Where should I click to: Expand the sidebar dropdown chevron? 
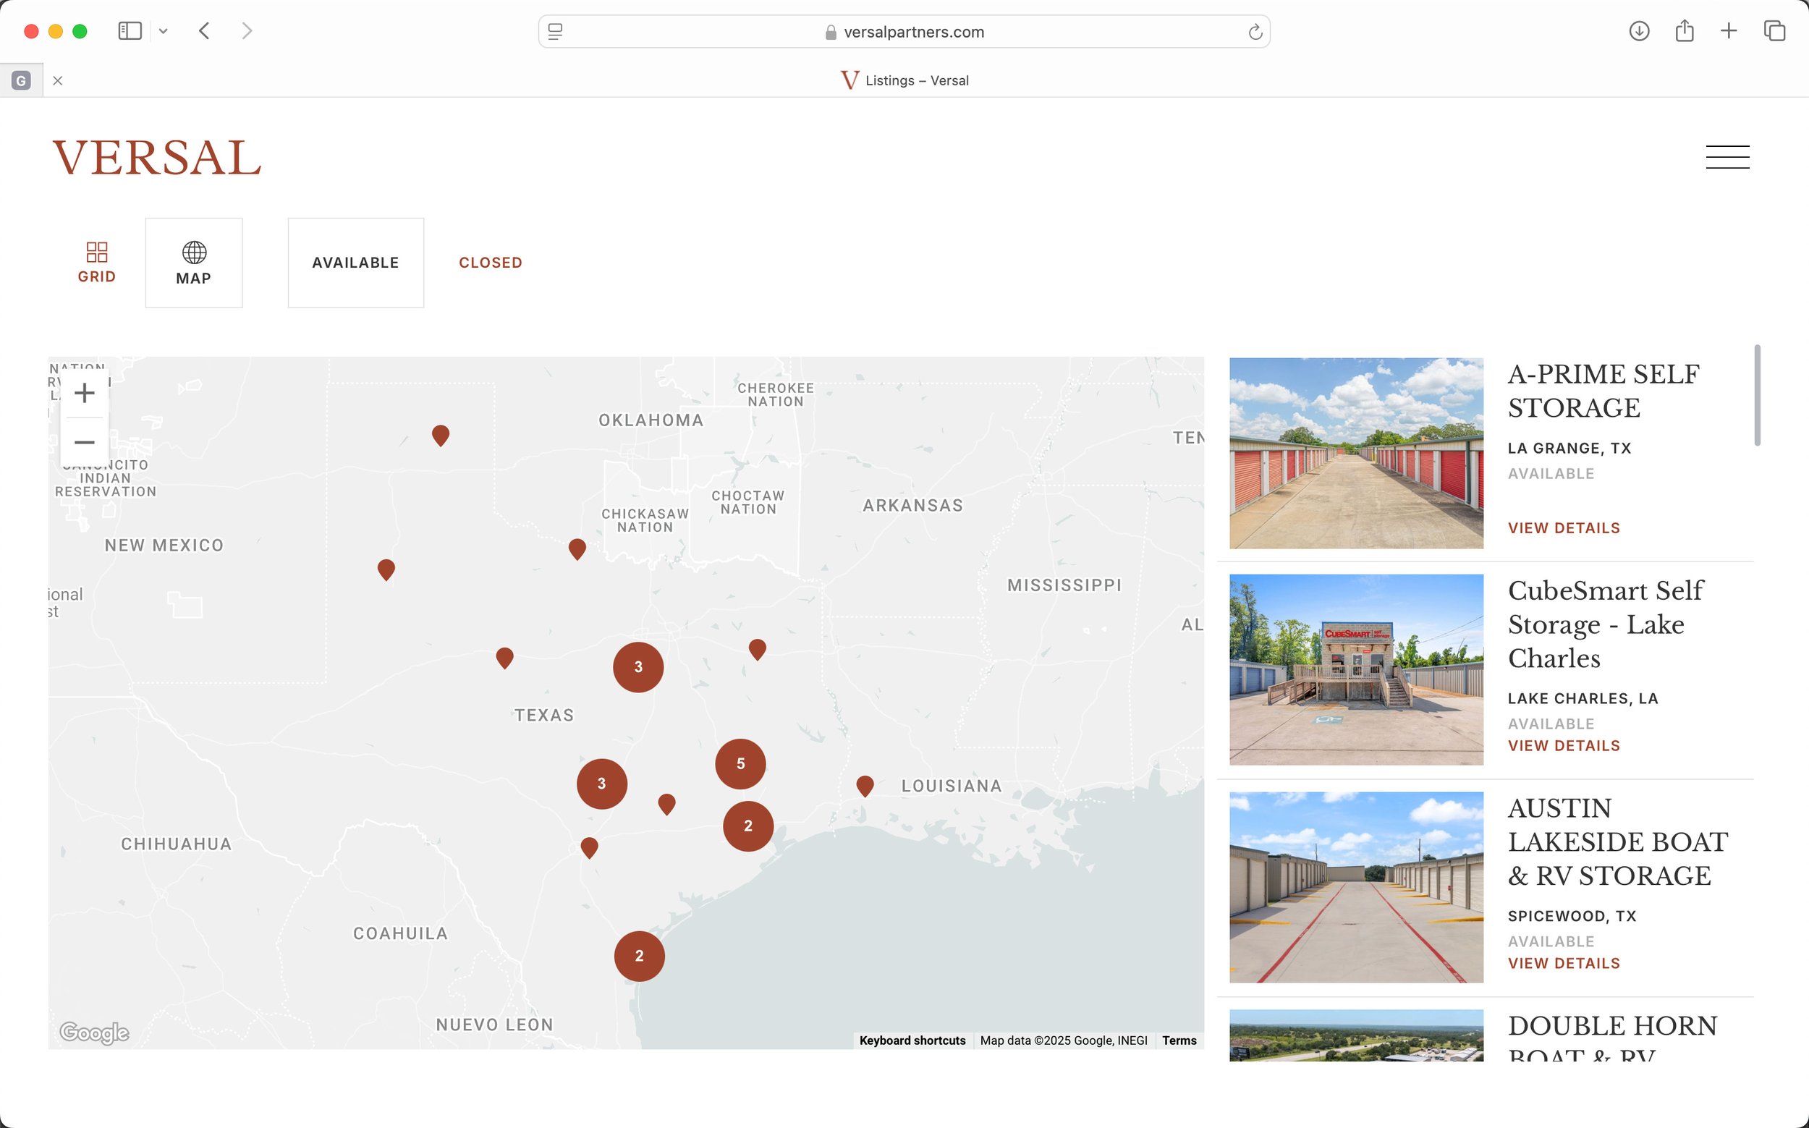[x=164, y=31]
